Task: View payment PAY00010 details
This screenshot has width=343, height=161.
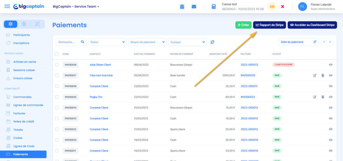Action: [331, 140]
